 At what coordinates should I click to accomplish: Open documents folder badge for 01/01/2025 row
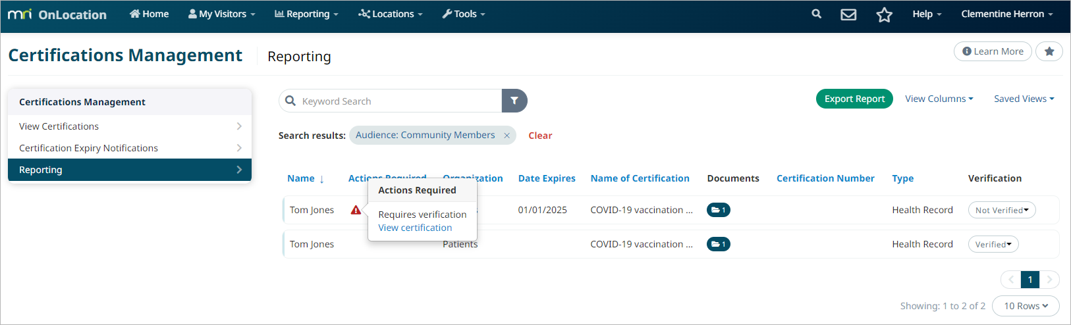pyautogui.click(x=719, y=210)
